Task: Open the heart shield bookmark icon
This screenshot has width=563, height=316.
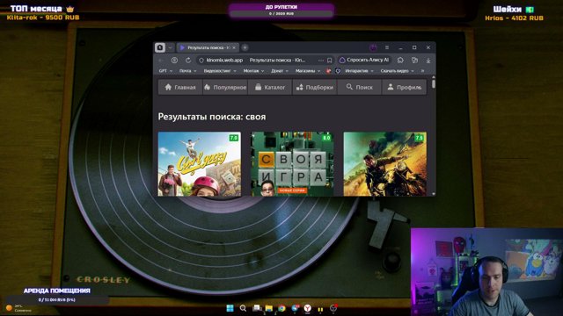Action: [x=338, y=71]
